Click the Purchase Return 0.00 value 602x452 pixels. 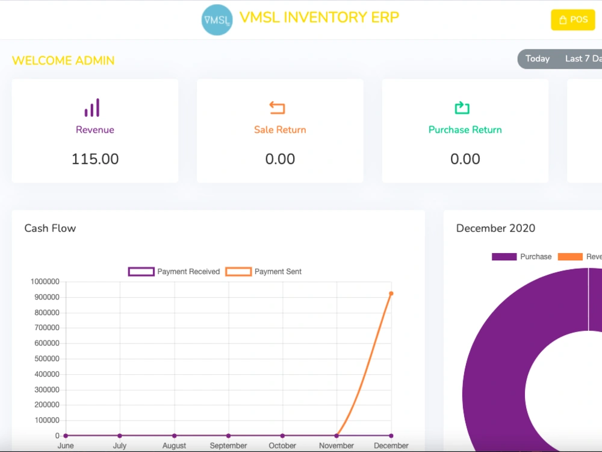pyautogui.click(x=465, y=159)
